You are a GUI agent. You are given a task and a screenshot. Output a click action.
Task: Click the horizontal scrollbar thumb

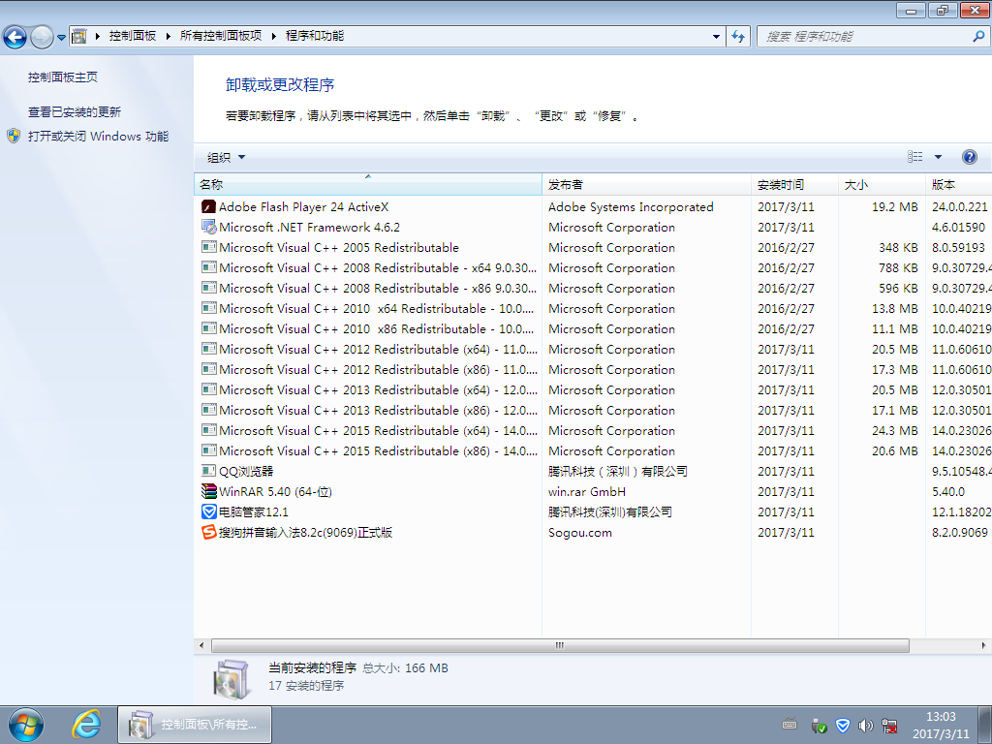click(x=560, y=645)
